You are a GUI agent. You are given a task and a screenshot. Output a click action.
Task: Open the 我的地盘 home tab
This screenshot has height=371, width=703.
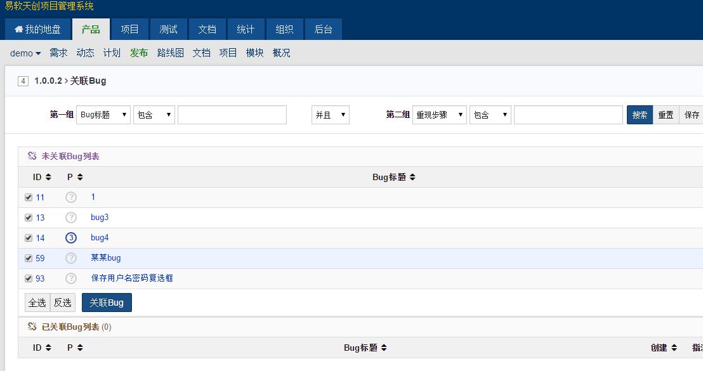(x=37, y=30)
